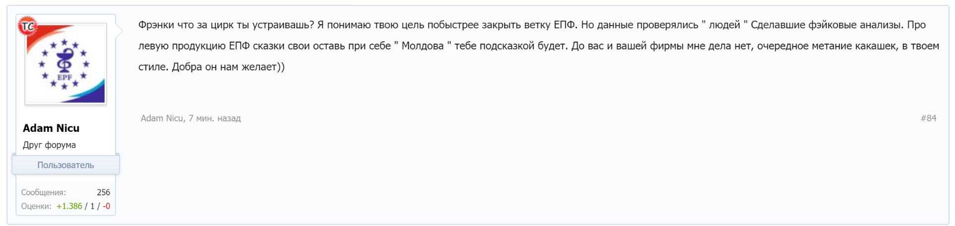View the green +1.386 positive ratings
This screenshot has height=226, width=955.
pos(69,206)
